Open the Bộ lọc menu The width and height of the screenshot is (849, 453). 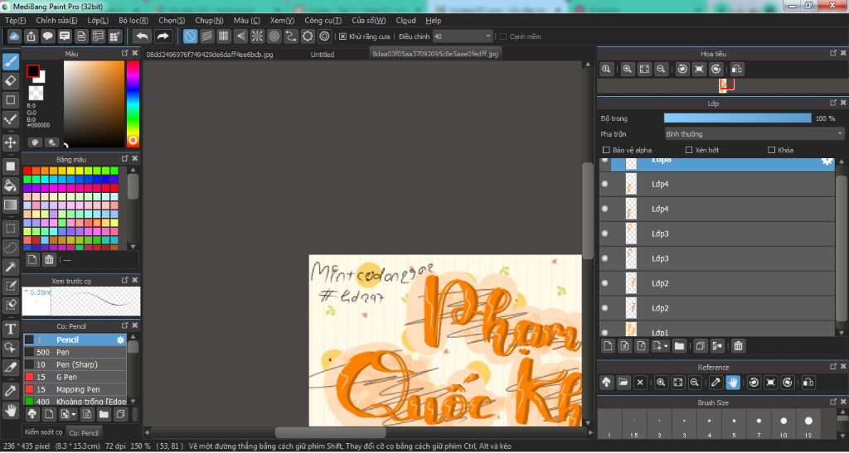(133, 21)
